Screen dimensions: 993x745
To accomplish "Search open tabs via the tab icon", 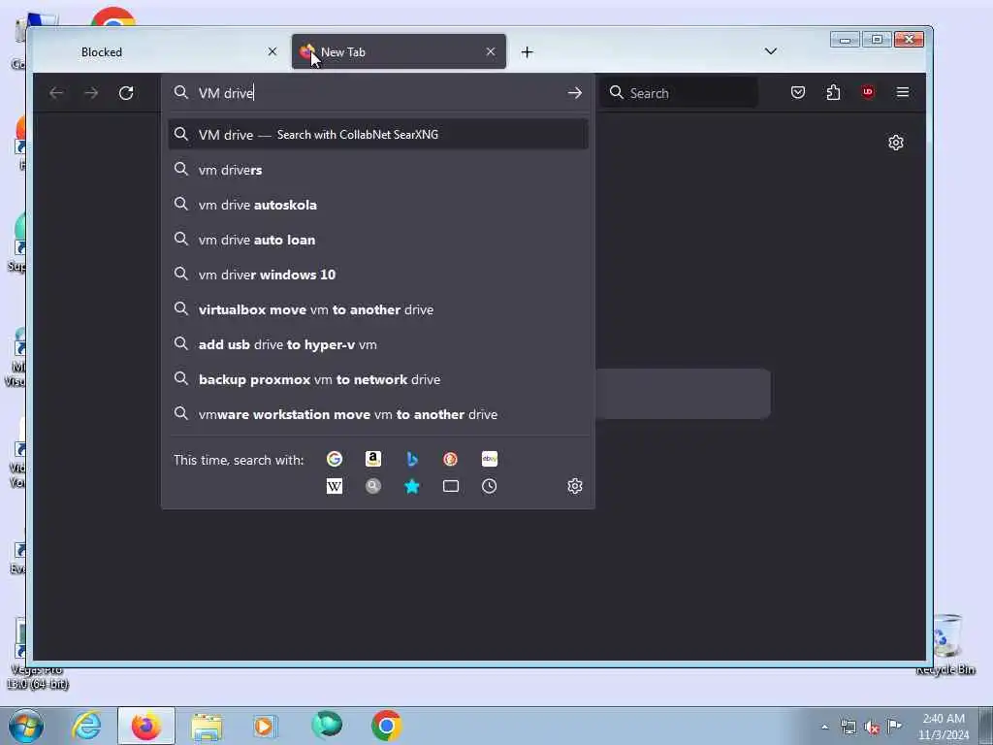I will [450, 486].
